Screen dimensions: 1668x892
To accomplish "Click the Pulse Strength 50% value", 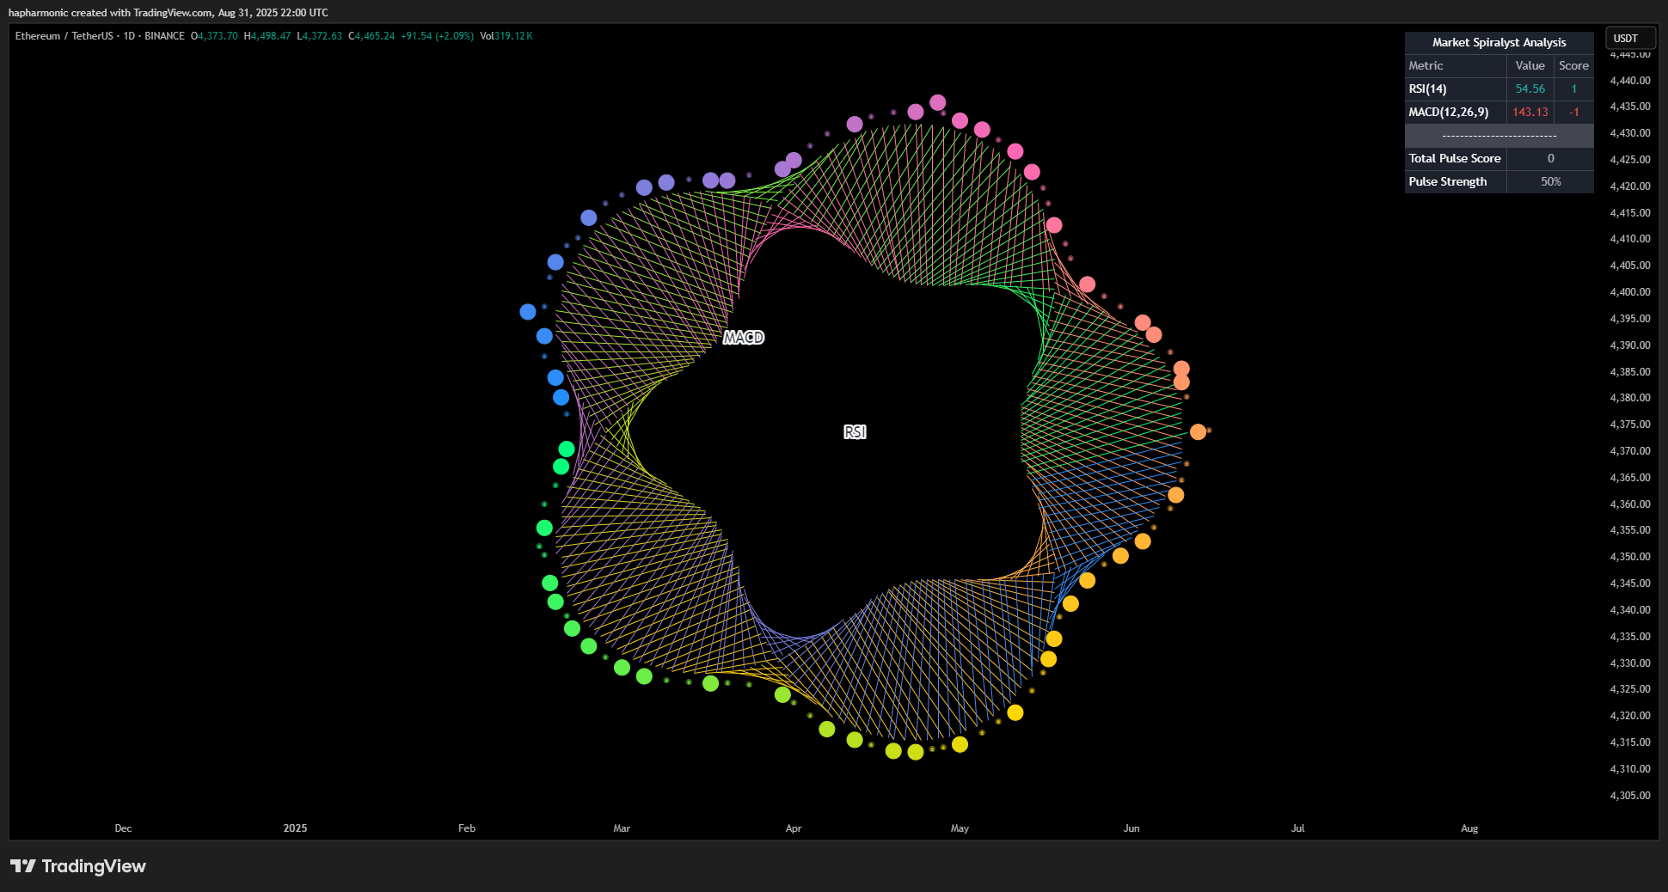I will click(1550, 182).
